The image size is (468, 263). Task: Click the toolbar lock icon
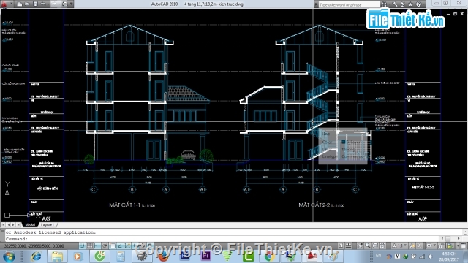click(x=441, y=246)
